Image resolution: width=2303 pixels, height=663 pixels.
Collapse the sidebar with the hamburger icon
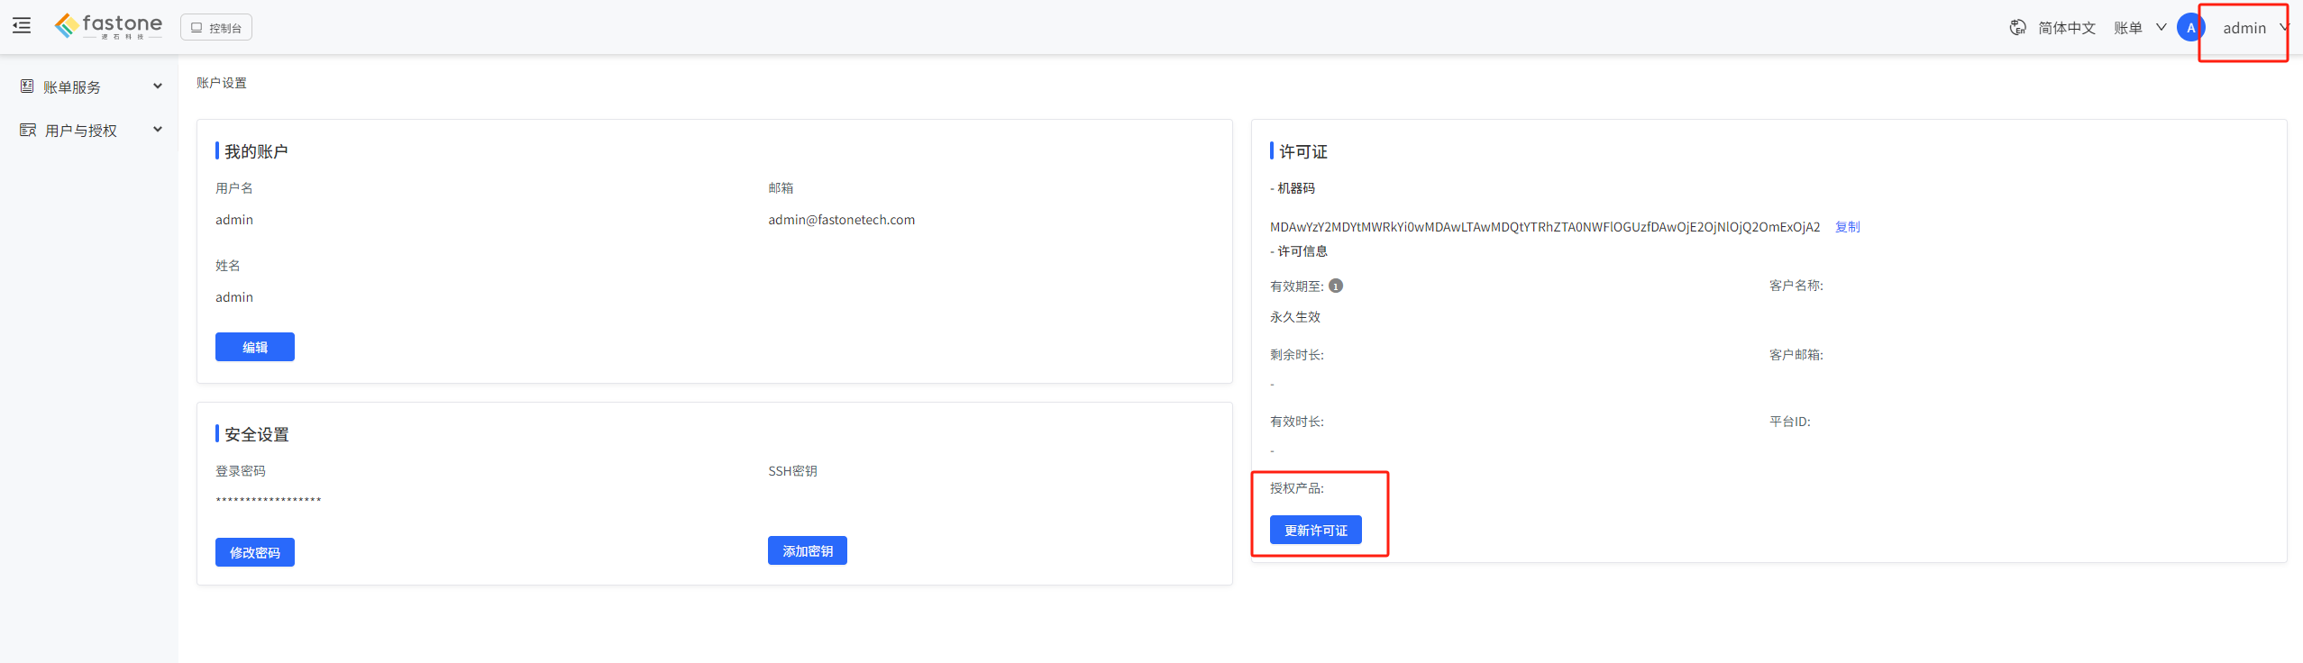tap(22, 26)
